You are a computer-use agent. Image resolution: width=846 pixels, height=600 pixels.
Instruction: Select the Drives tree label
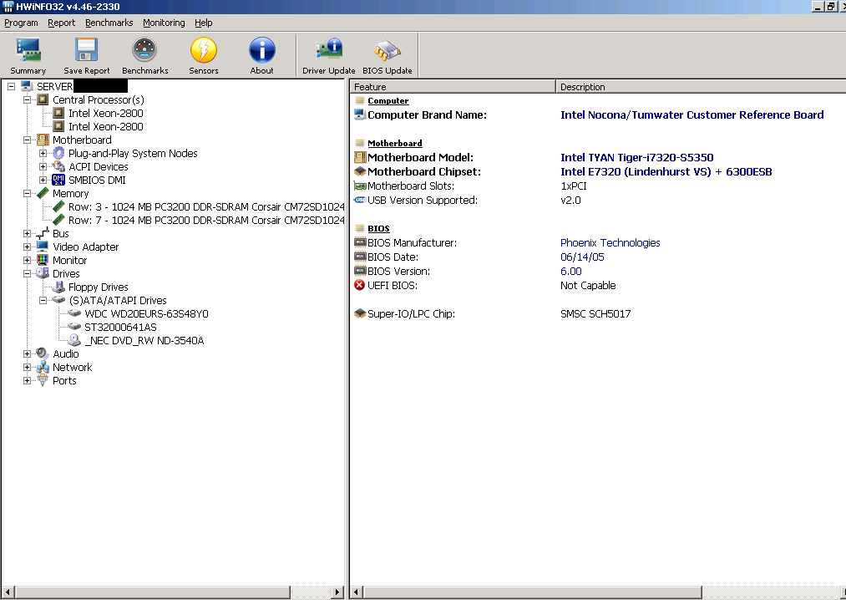66,273
